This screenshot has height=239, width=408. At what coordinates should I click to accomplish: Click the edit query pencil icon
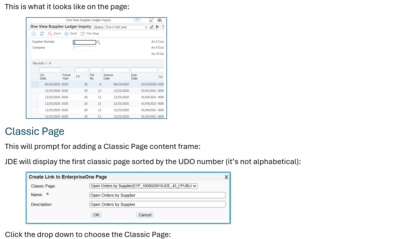point(152,27)
